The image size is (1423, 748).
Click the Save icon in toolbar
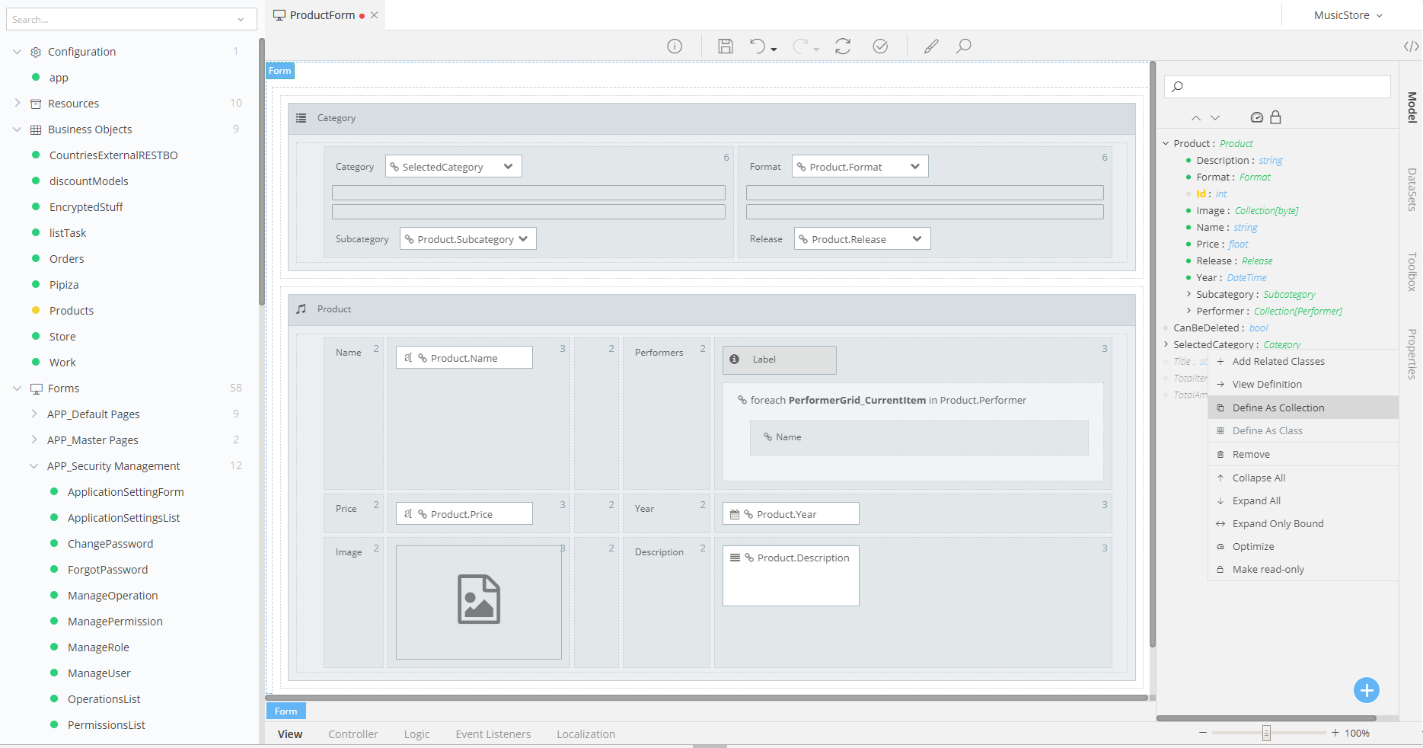725,46
